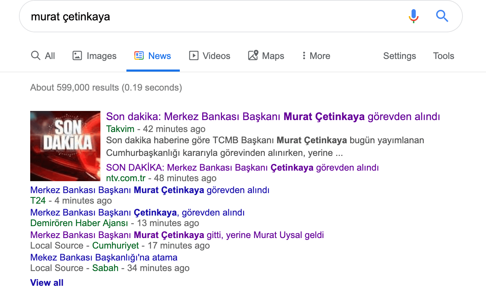This screenshot has width=486, height=290.
Task: Click the 48 minutes ago timestamp
Action: [x=185, y=178]
